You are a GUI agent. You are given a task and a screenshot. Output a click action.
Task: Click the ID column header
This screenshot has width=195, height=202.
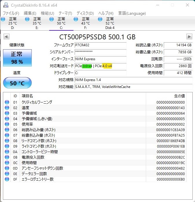click(15, 96)
